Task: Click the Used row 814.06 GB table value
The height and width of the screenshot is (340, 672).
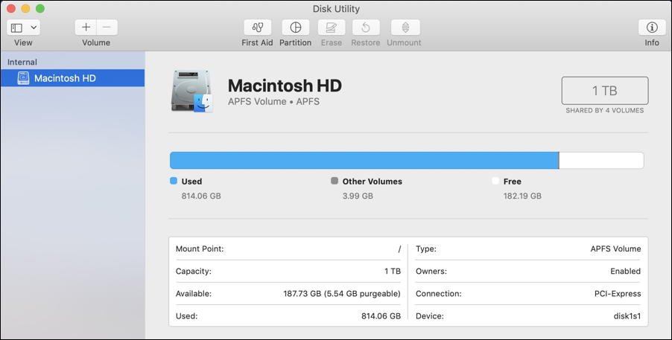Action: [381, 316]
